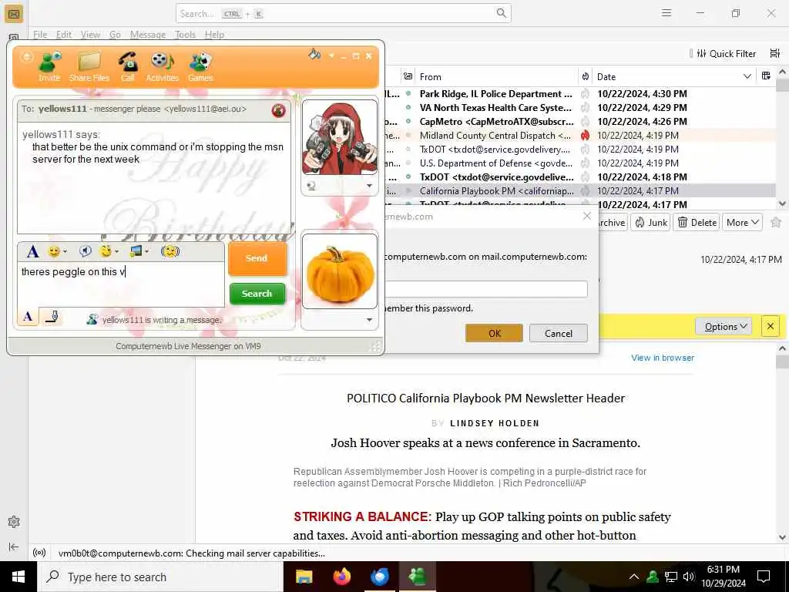This screenshot has width=789, height=592.
Task: Open the smiley emoticon picker
Action: click(53, 251)
